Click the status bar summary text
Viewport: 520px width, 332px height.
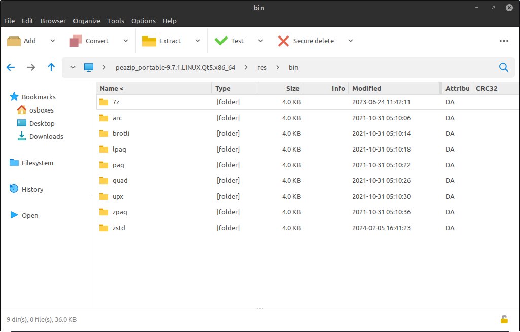tap(42, 320)
